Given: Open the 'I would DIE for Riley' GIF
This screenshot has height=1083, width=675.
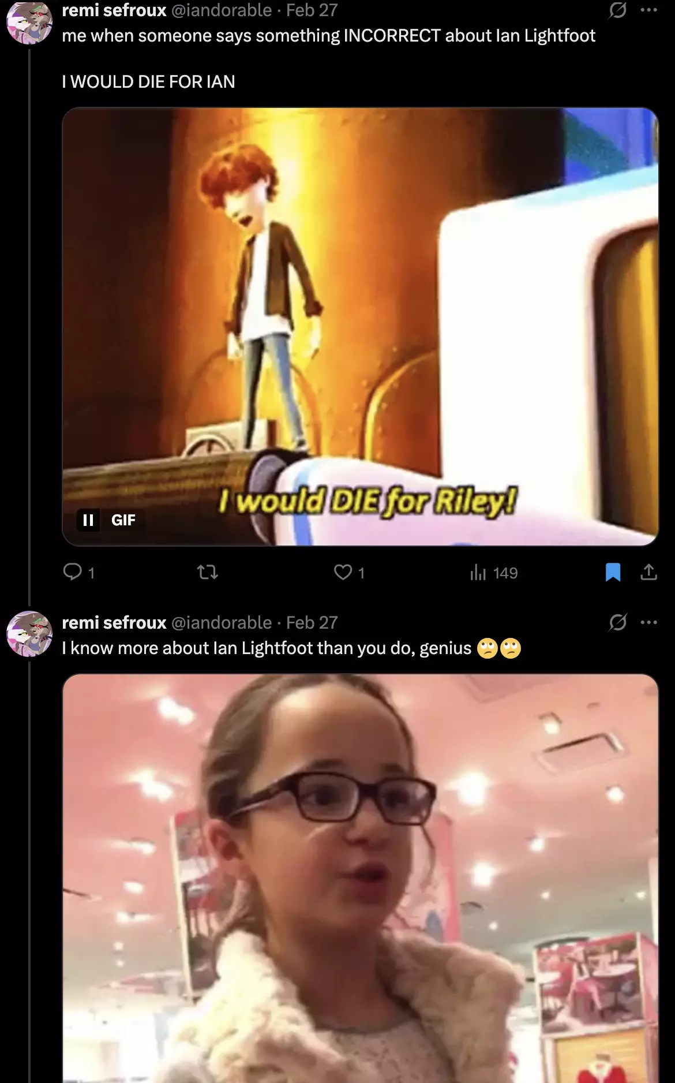Looking at the screenshot, I should 360,326.
